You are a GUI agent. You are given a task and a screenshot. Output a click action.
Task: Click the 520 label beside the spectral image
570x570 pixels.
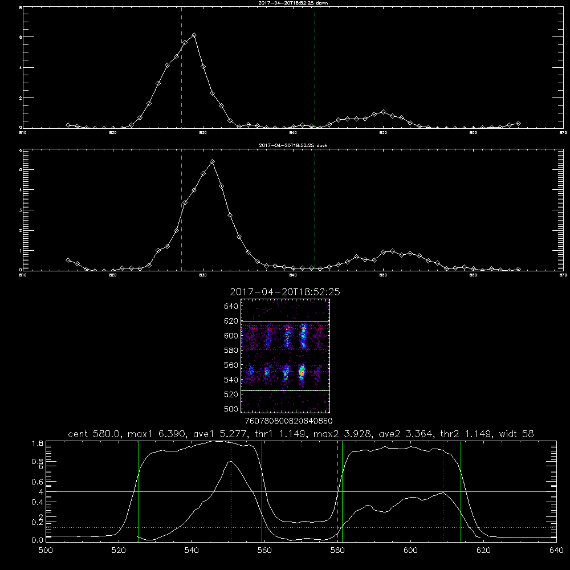(x=231, y=394)
